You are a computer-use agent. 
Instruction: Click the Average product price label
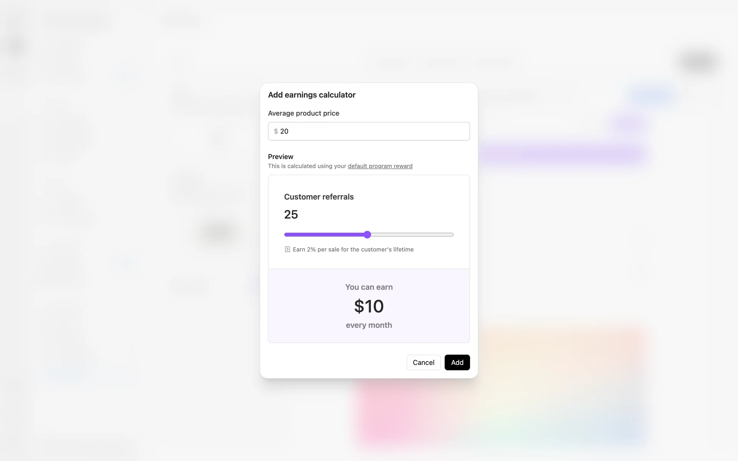[x=303, y=113]
